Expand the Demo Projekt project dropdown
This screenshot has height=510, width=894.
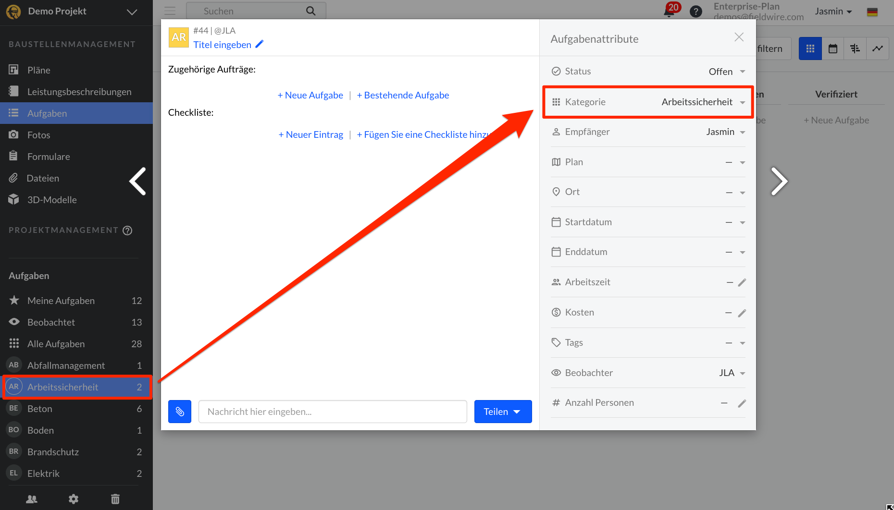tap(132, 12)
